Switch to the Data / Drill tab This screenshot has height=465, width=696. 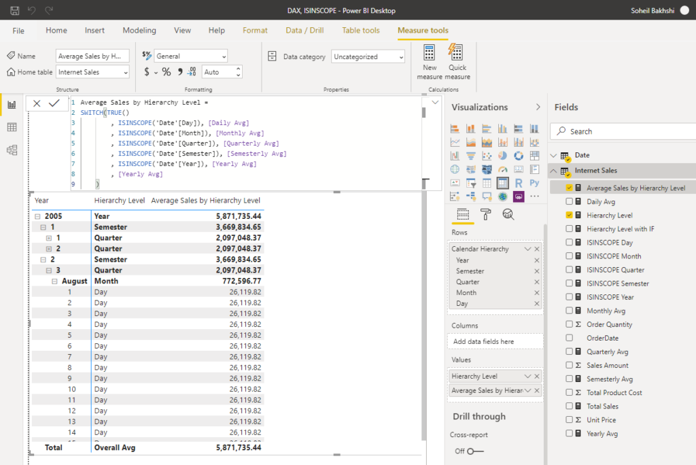[x=304, y=30]
